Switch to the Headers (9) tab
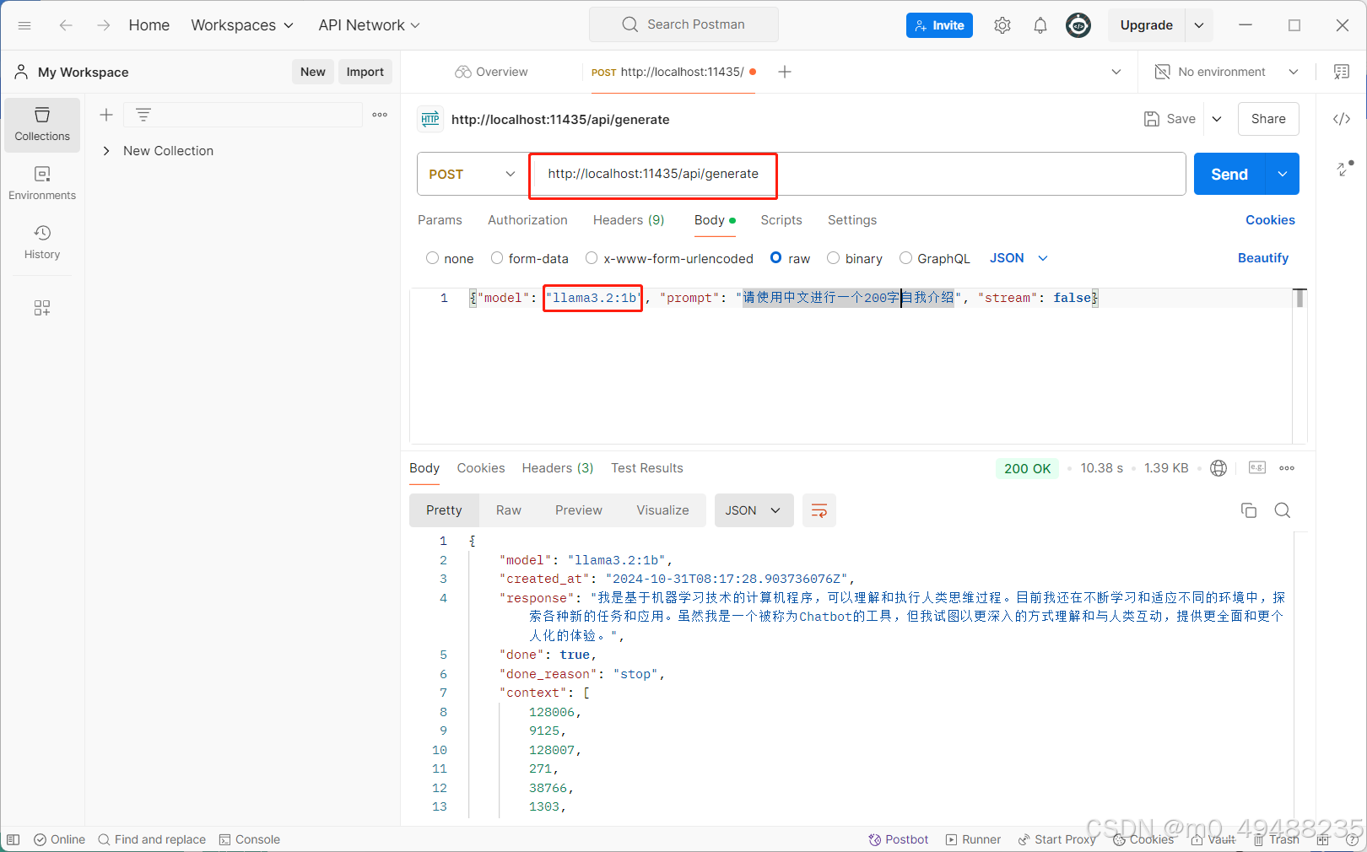Image resolution: width=1367 pixels, height=852 pixels. coord(628,220)
